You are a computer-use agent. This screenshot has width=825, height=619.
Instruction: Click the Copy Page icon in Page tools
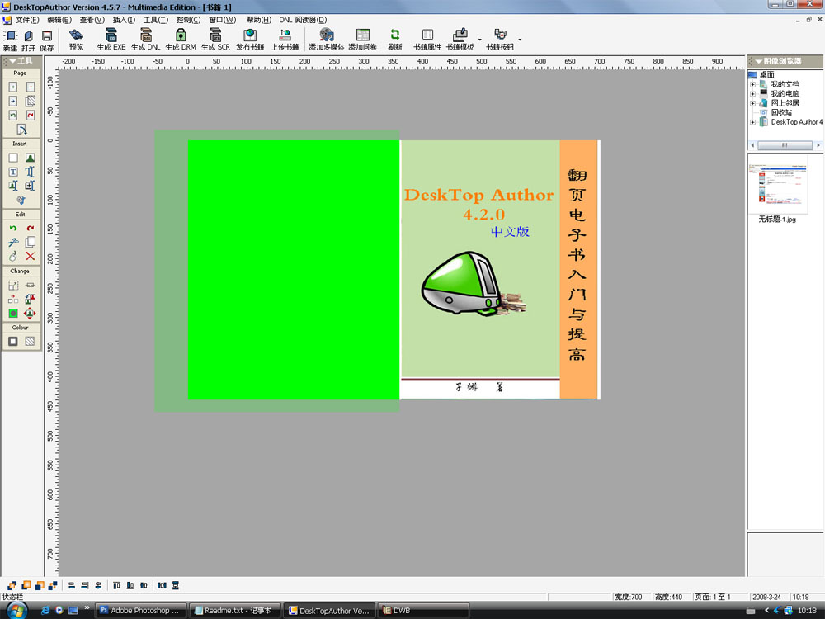pos(31,101)
